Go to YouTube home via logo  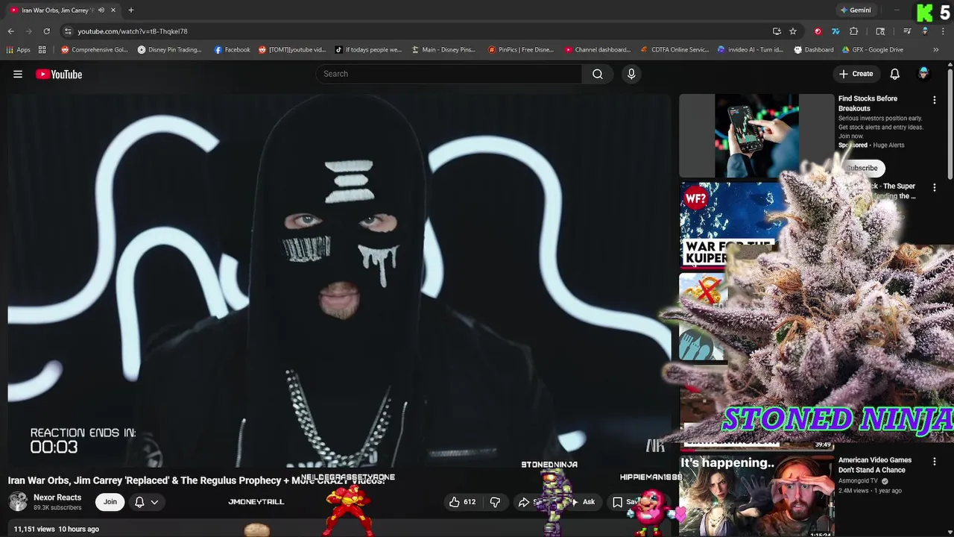point(59,74)
